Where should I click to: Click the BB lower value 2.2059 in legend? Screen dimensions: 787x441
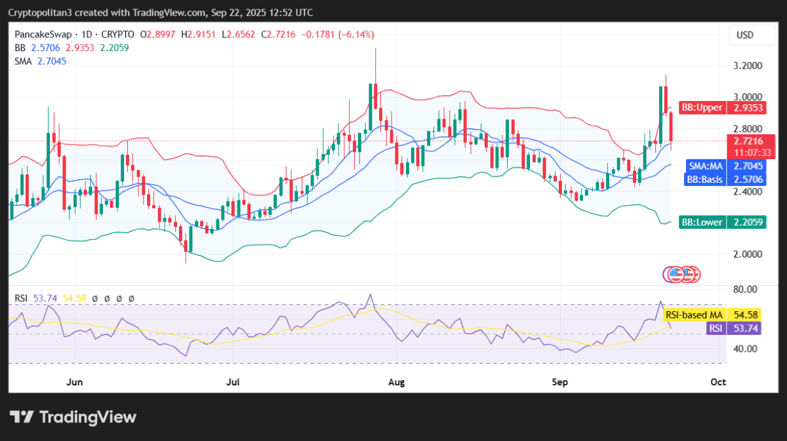[x=114, y=48]
